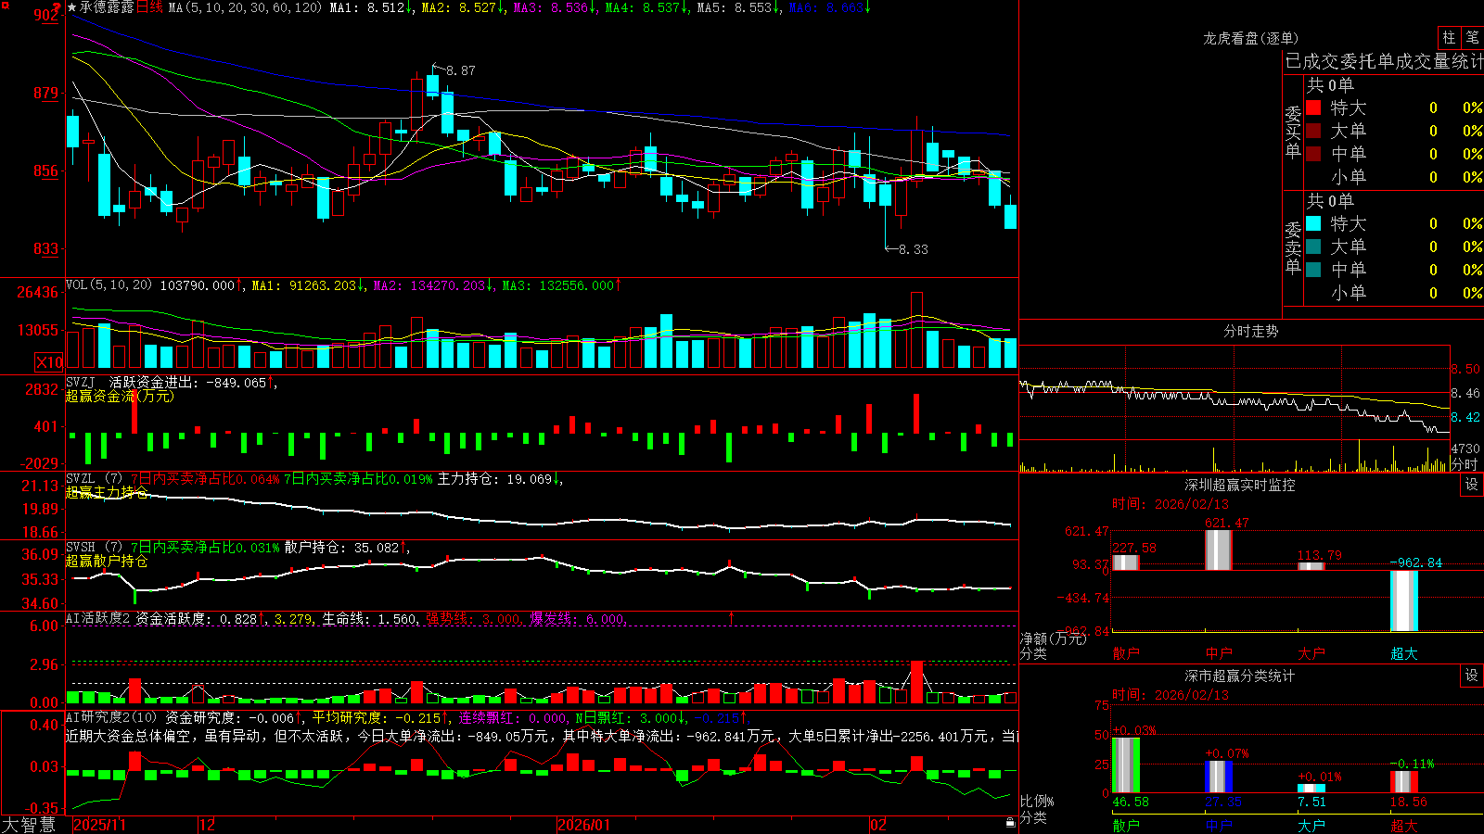The height and width of the screenshot is (834, 1484).
Task: Click the 超赢散户持仓 label
Action: 107,561
